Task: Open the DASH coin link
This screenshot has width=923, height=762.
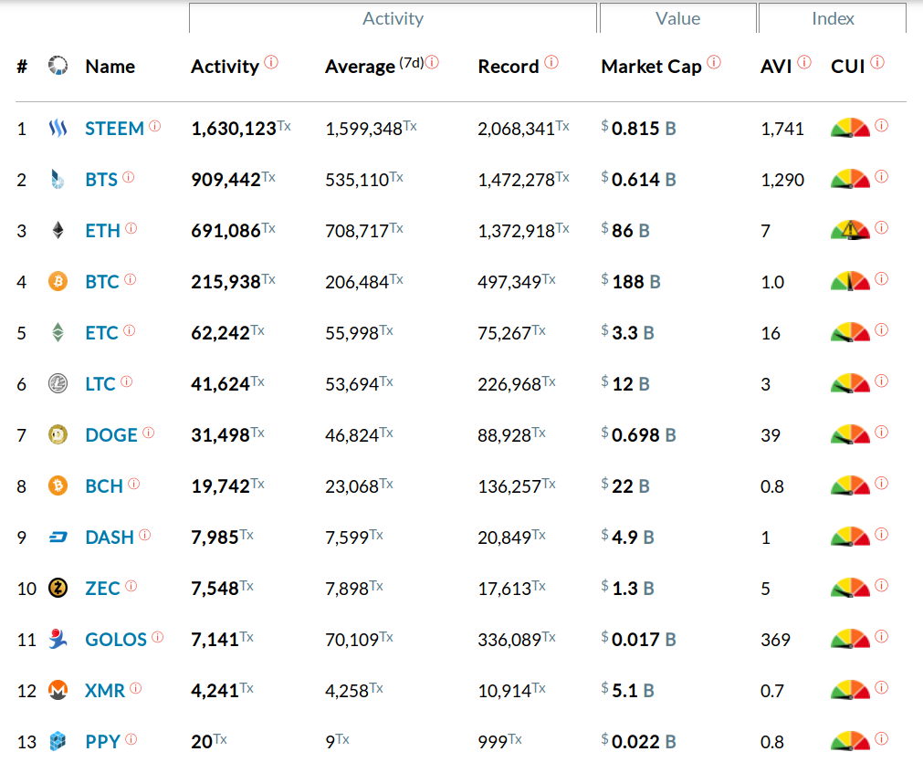Action: click(110, 538)
